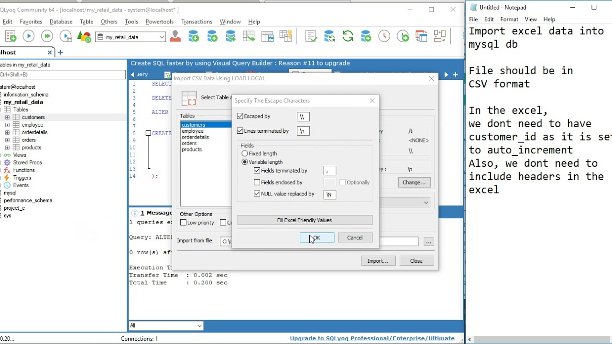612x344 pixels.
Task: Click the Lines terminated by input field
Action: (303, 131)
